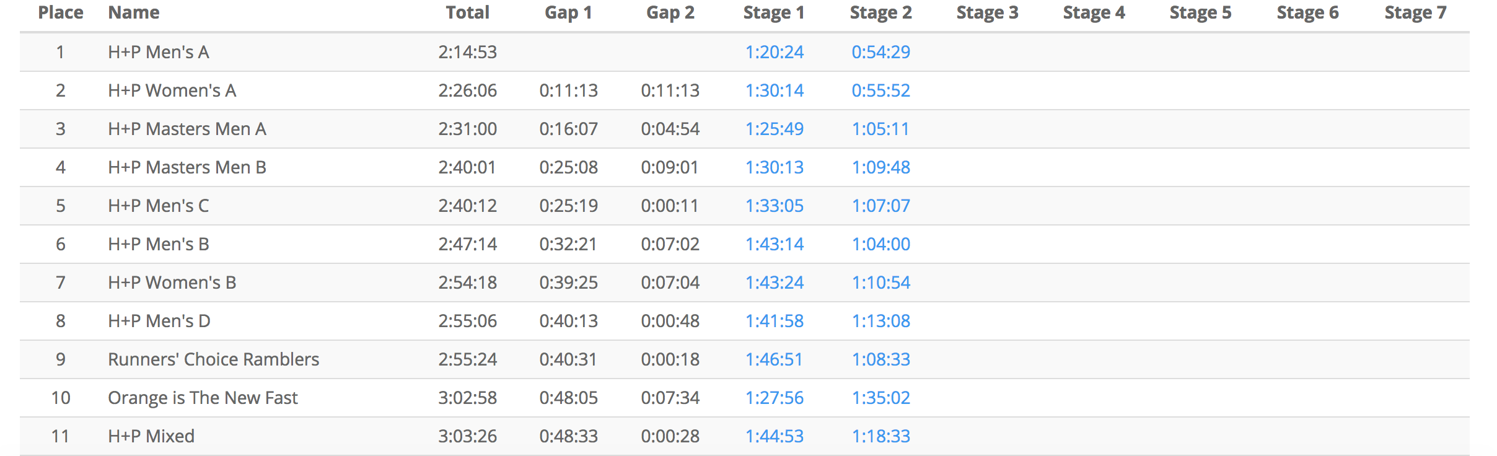Open H+P Masters Men B Stage 2 time 1:09:48
This screenshot has width=1497, height=456.
(x=880, y=167)
